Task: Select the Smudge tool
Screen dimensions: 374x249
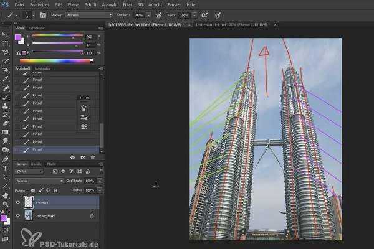Action: [5, 141]
